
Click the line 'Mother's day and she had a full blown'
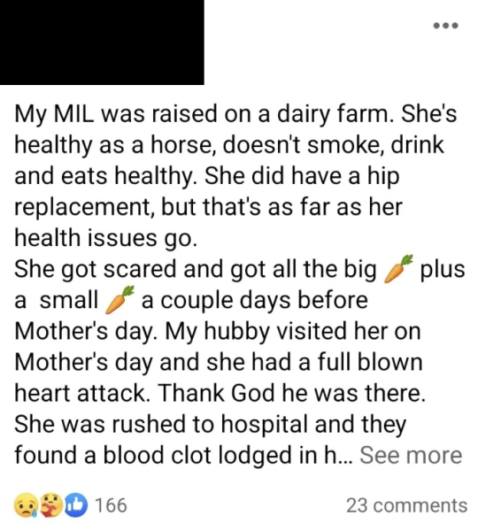point(219,362)
